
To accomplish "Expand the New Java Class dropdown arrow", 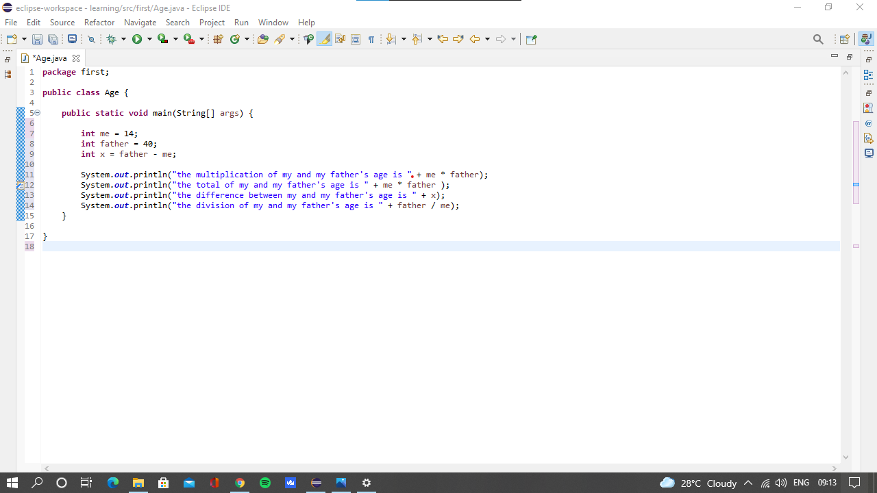I will tap(247, 39).
